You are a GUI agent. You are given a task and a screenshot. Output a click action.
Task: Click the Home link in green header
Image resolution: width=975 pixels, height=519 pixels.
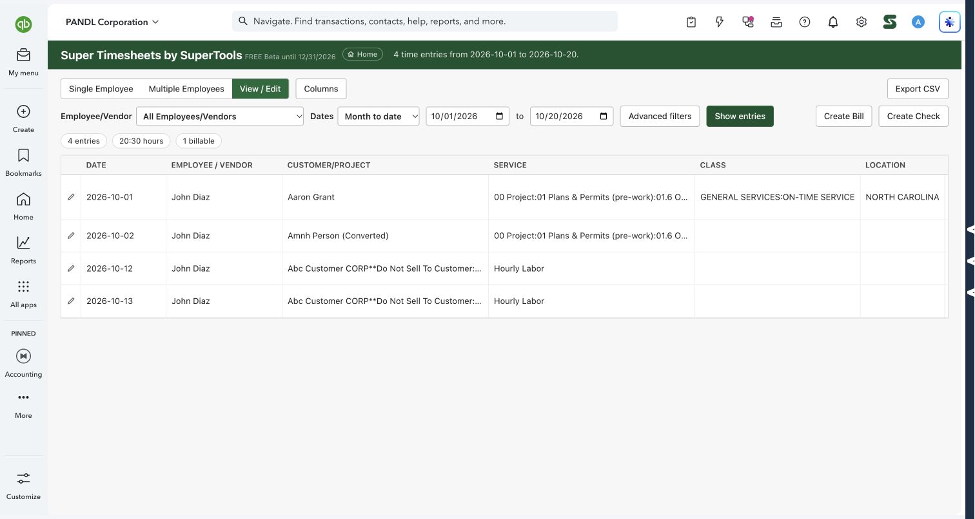coord(362,55)
